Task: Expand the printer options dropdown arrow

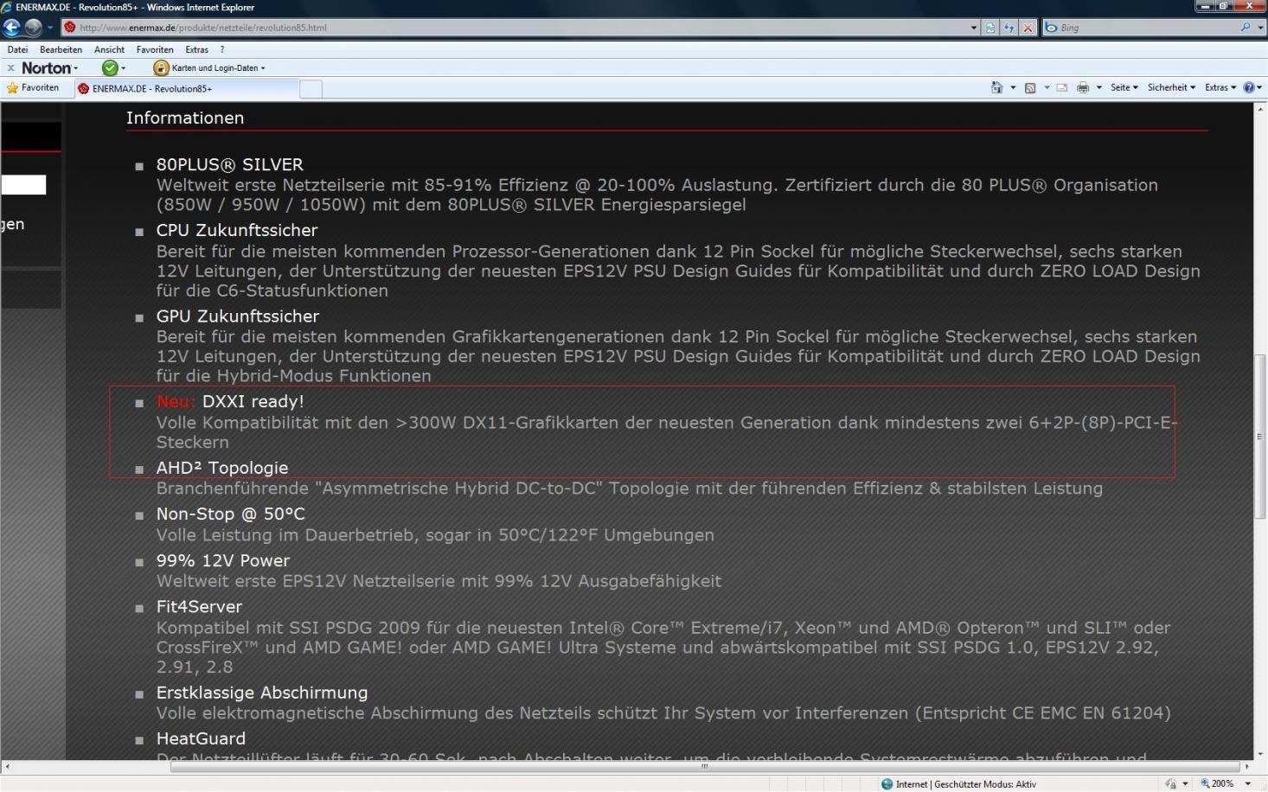Action: tap(1099, 87)
